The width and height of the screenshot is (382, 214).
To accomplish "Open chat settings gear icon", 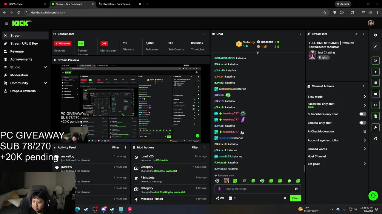I will click(x=285, y=198).
